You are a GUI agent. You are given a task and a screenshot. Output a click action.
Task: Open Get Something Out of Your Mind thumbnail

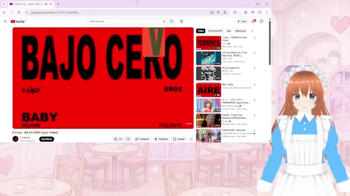pyautogui.click(x=209, y=58)
